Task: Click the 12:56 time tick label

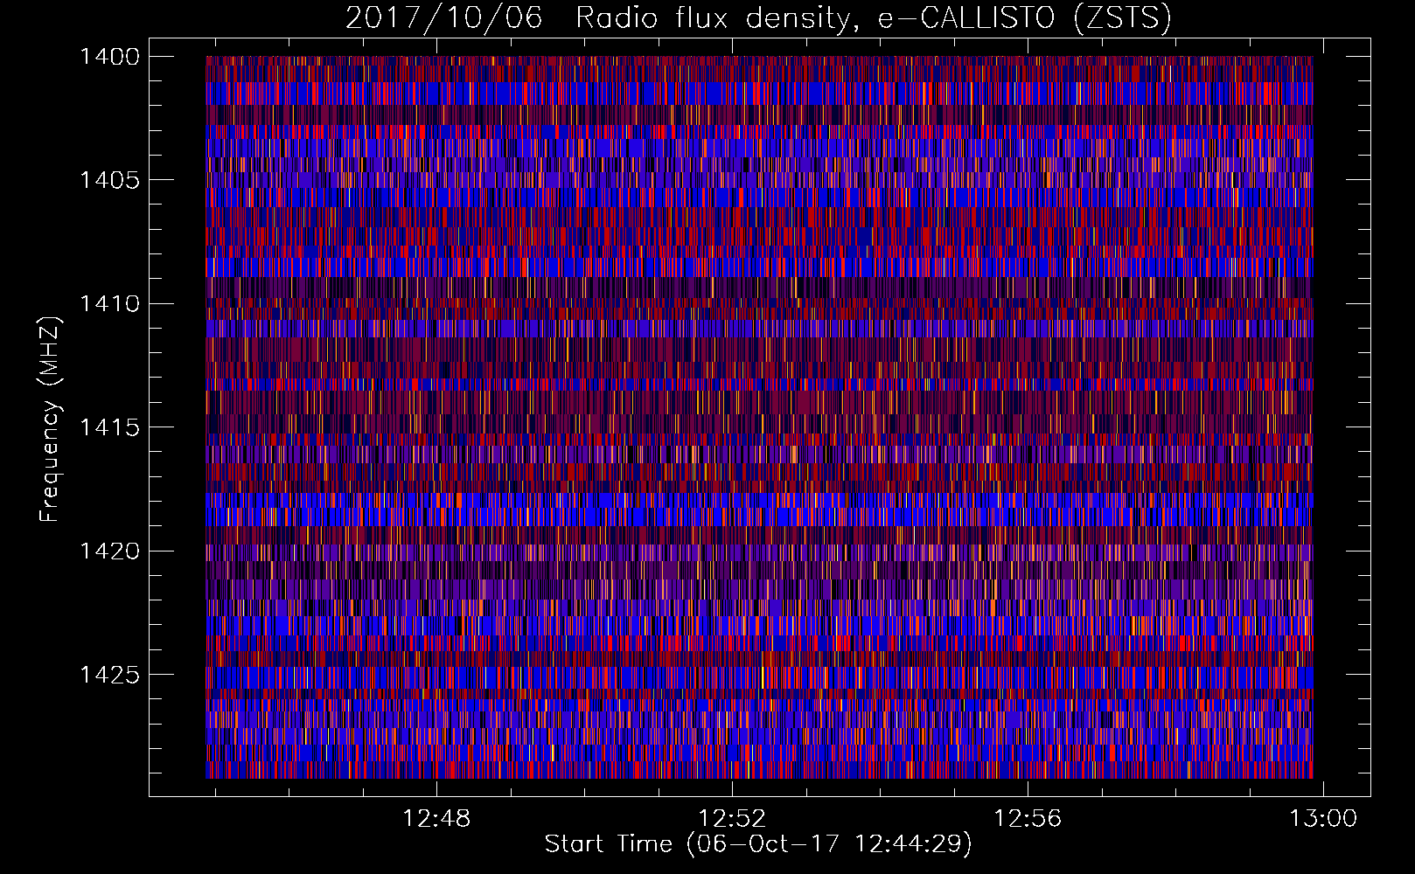Action: pos(1028,818)
